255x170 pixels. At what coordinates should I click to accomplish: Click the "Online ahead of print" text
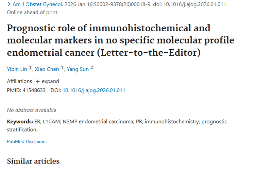(x=33, y=12)
